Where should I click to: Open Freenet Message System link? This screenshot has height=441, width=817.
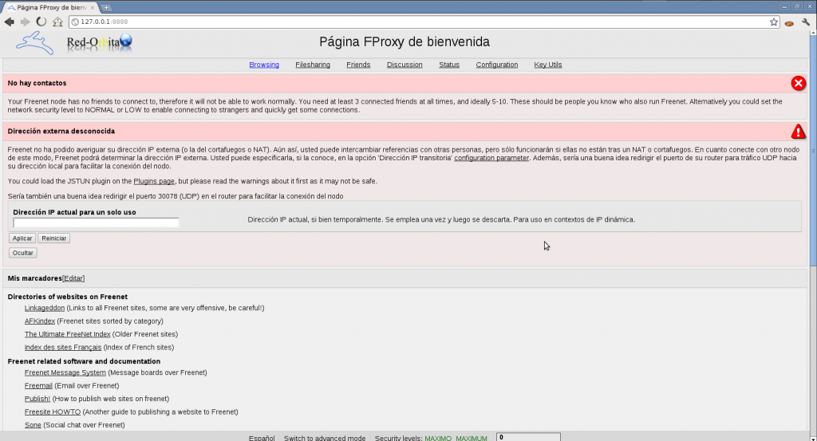(65, 372)
